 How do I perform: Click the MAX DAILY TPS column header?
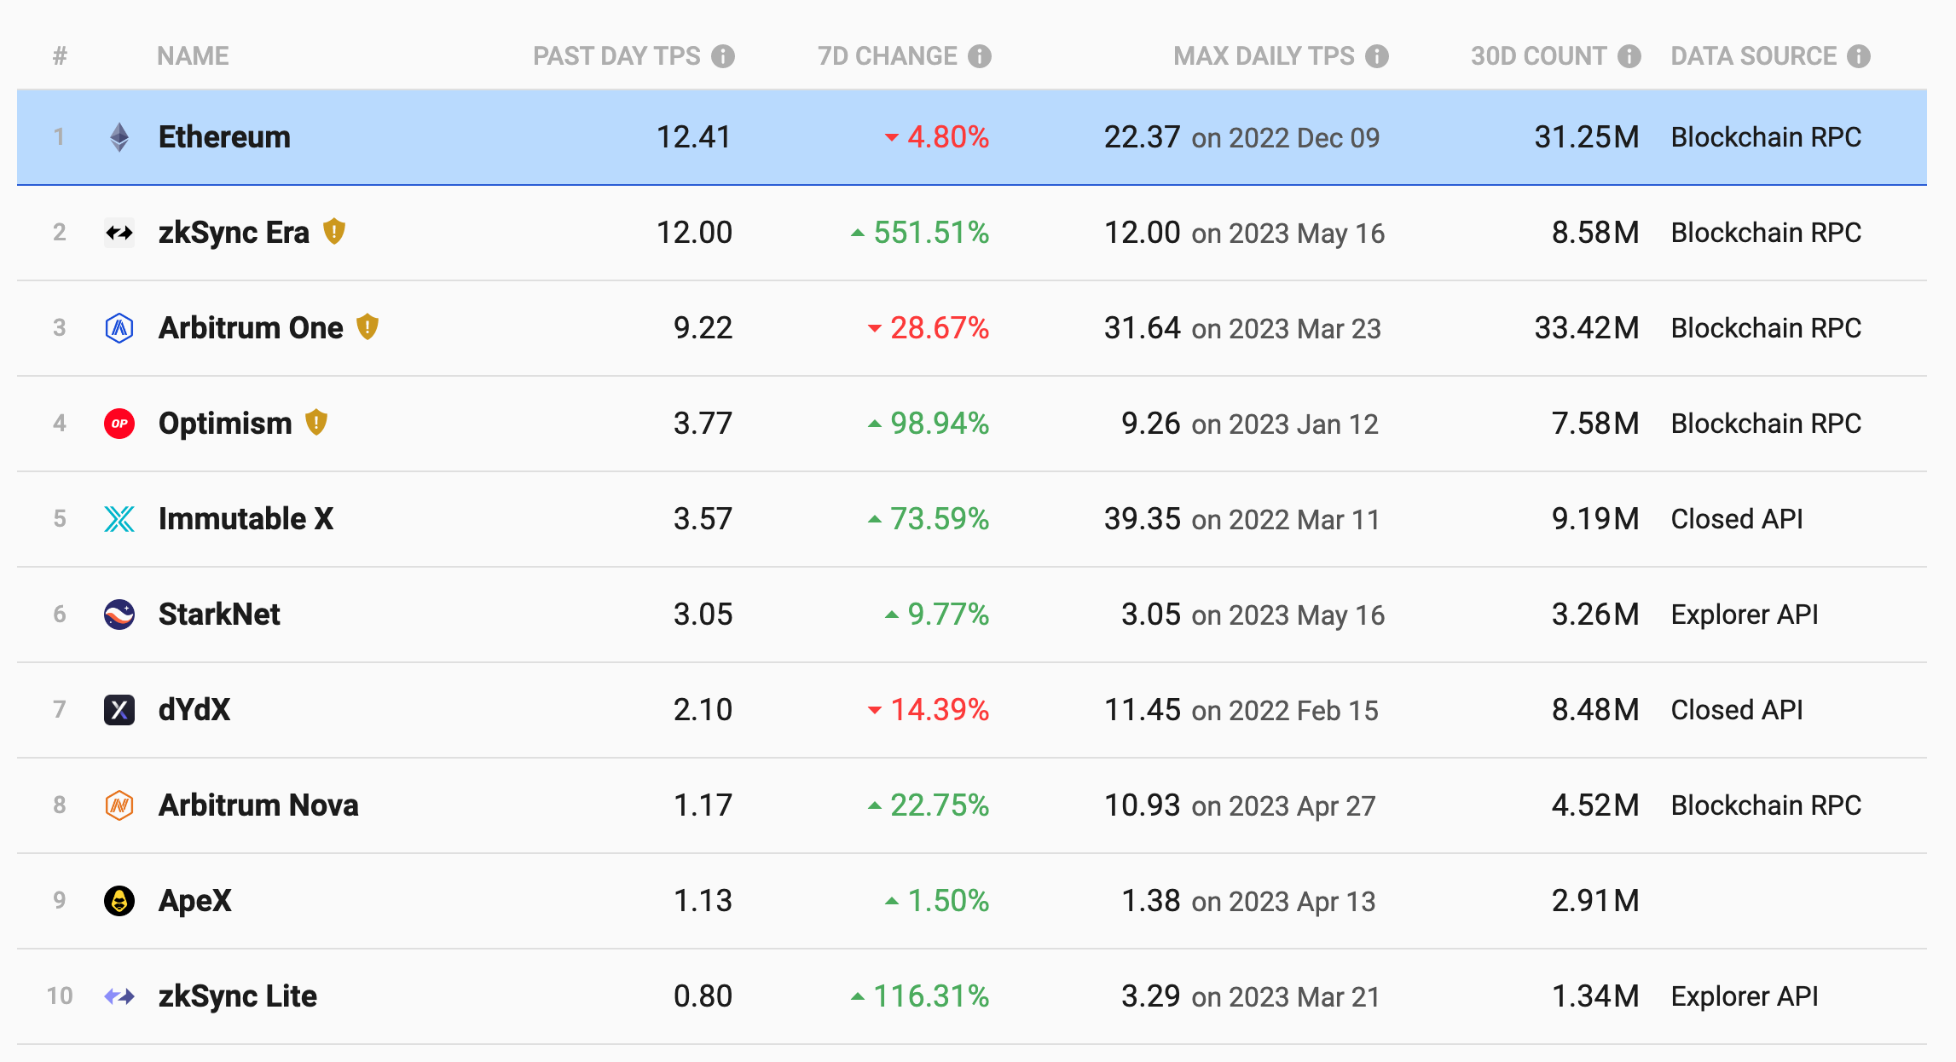tap(1263, 56)
